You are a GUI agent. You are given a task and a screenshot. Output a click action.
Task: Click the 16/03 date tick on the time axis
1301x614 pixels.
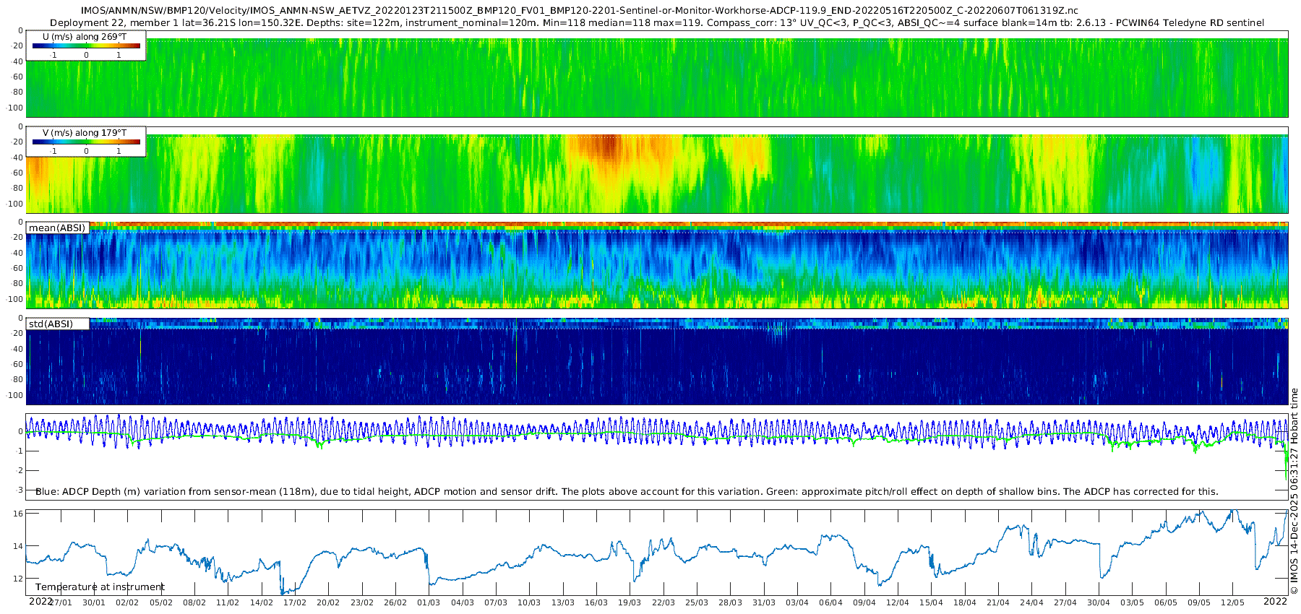click(x=596, y=602)
